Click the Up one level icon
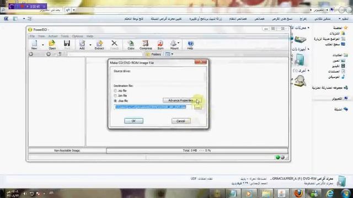Viewport: 353px width, 198px height. coord(60,54)
